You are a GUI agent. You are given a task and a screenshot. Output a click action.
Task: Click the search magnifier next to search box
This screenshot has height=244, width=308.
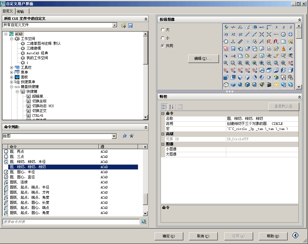pyautogui.click(x=144, y=221)
